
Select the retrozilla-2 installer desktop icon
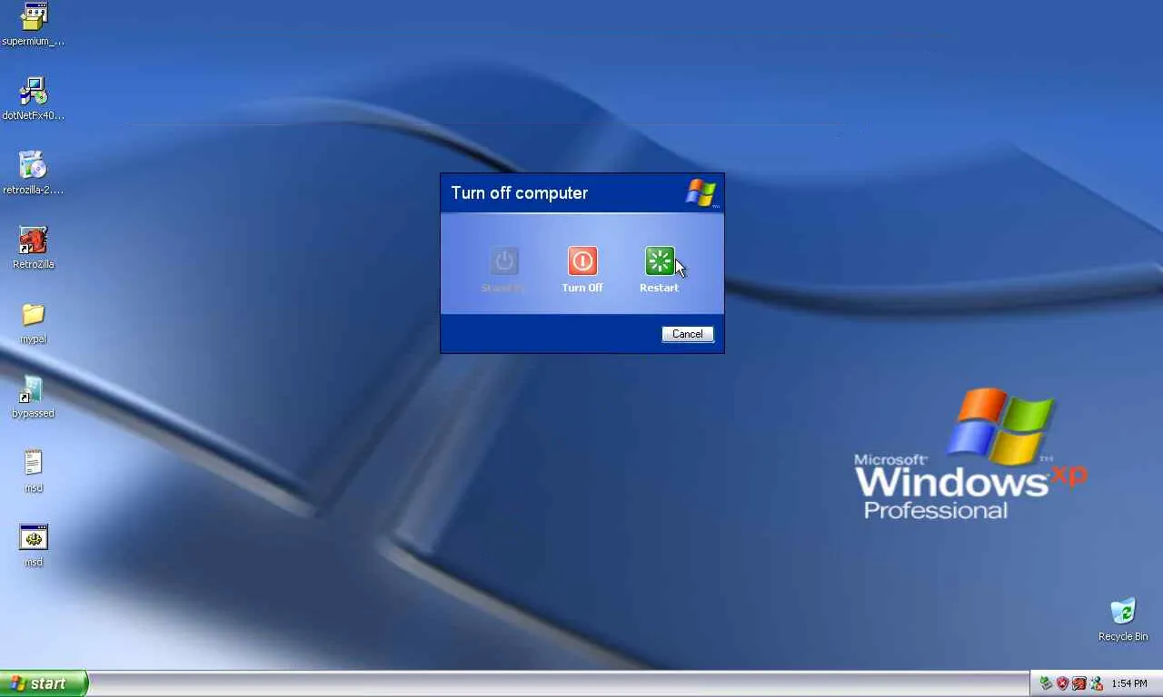pyautogui.click(x=34, y=165)
